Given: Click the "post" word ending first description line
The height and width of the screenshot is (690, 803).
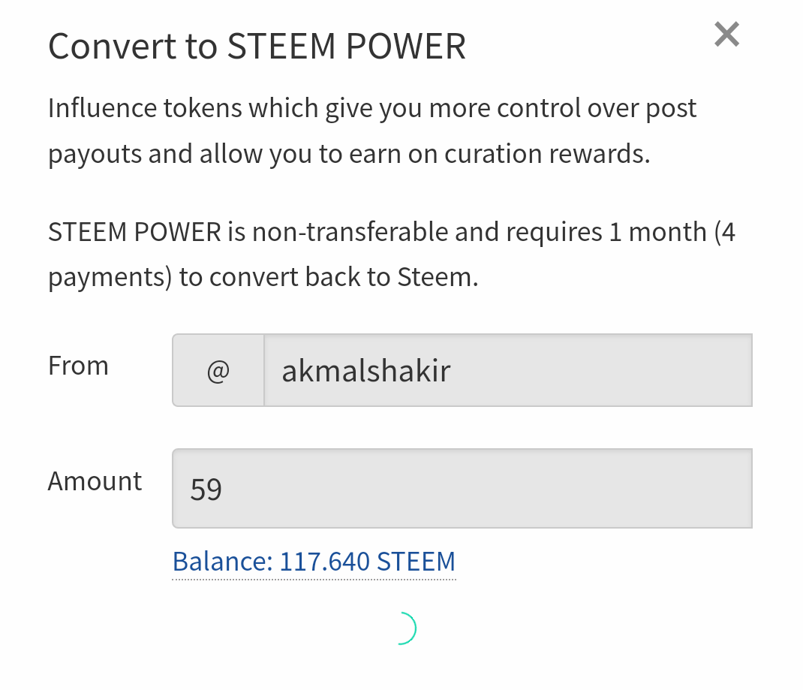Looking at the screenshot, I should (x=671, y=108).
